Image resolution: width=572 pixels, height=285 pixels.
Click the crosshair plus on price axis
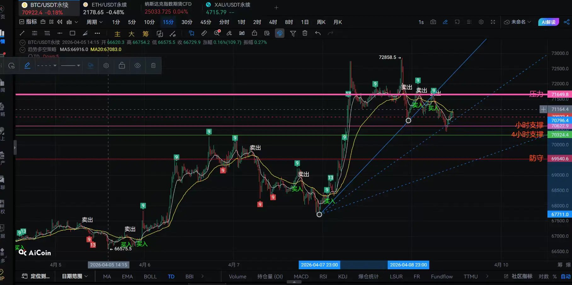click(x=543, y=109)
